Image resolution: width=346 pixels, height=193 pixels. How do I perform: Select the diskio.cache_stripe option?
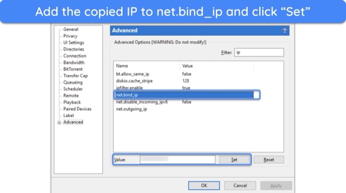pyautogui.click(x=184, y=81)
